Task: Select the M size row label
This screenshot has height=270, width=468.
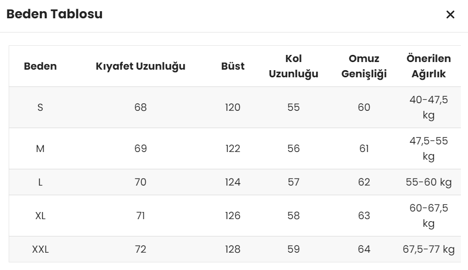Action: [40, 148]
